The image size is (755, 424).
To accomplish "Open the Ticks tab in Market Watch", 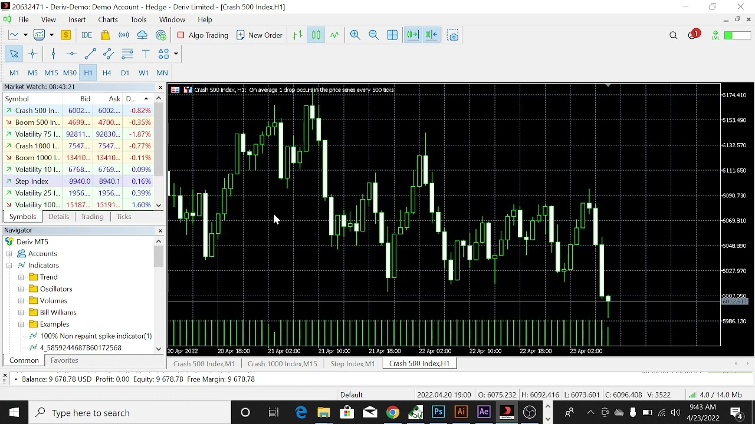I will pos(124,217).
